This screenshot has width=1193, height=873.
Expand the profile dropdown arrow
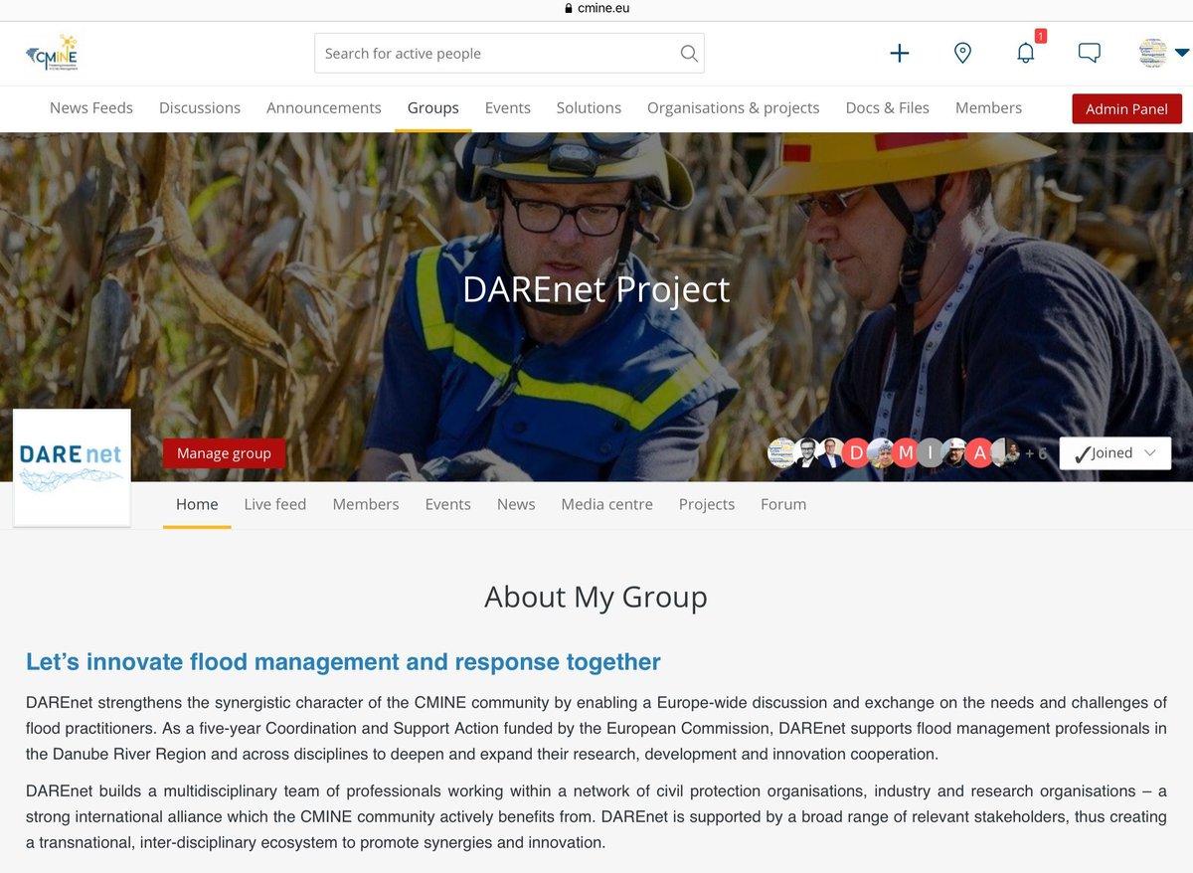coord(1181,54)
